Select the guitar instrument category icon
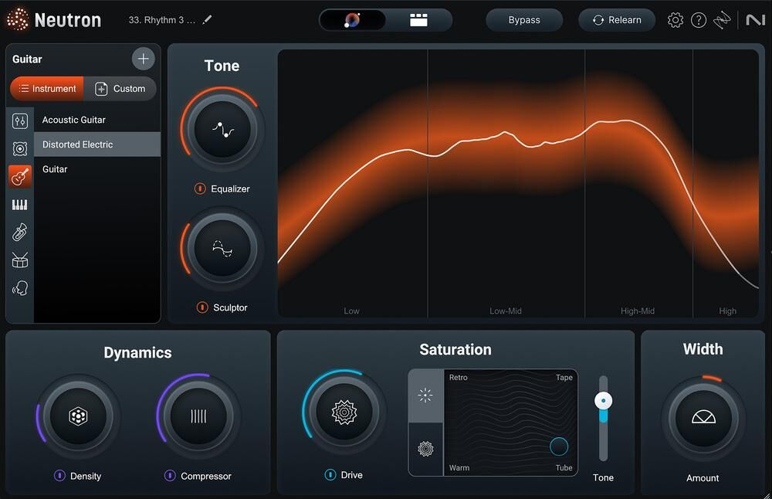The image size is (772, 499). (x=20, y=177)
